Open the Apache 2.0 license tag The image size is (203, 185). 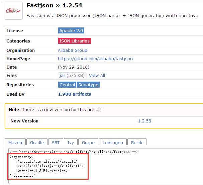tap(71, 30)
